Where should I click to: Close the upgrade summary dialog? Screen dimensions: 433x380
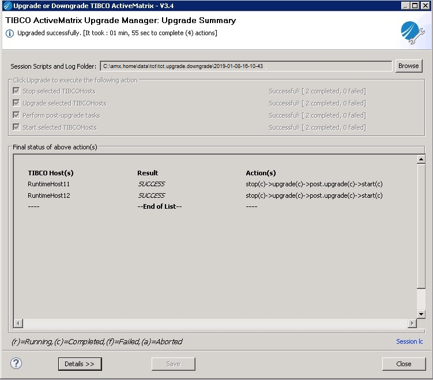[404, 364]
